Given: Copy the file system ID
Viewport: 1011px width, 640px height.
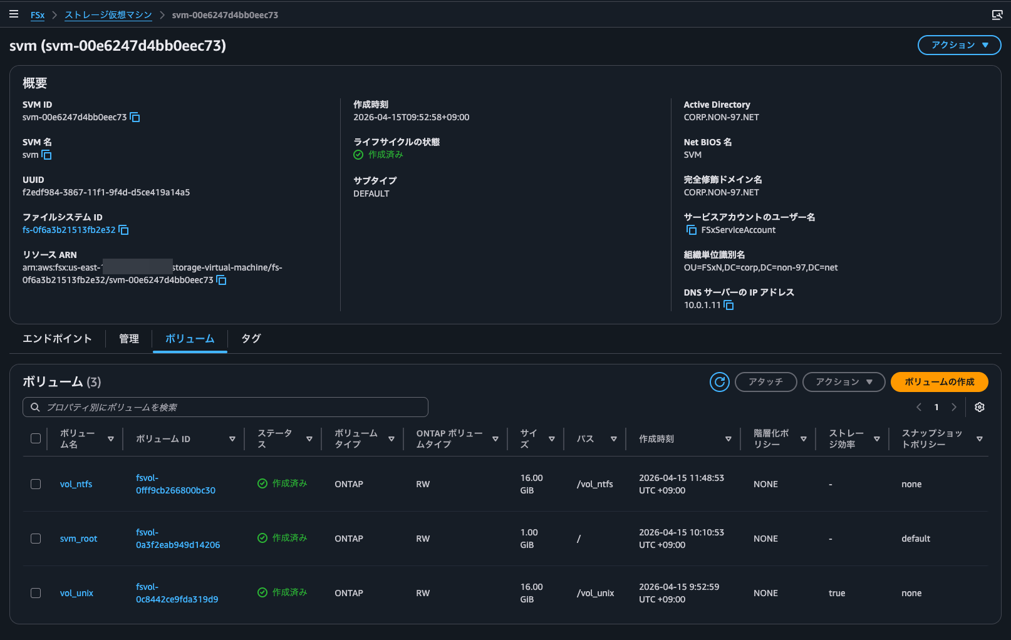Looking at the screenshot, I should 123,230.
